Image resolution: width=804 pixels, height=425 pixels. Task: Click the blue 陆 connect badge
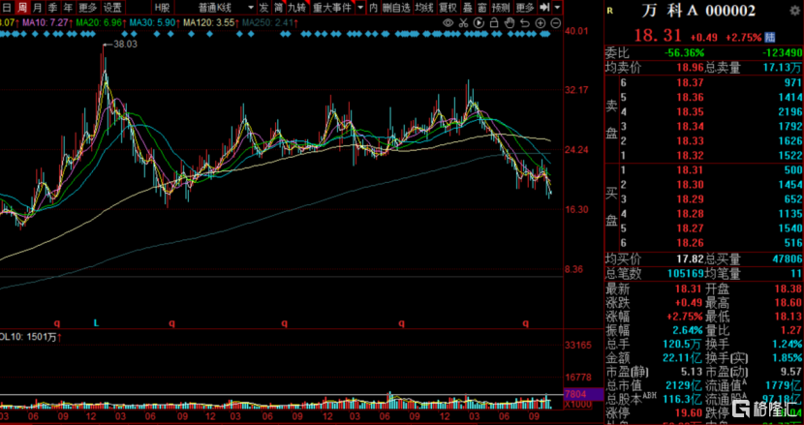click(x=770, y=38)
